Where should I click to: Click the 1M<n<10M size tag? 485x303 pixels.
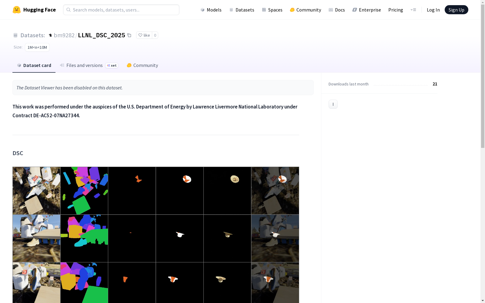[x=37, y=47]
